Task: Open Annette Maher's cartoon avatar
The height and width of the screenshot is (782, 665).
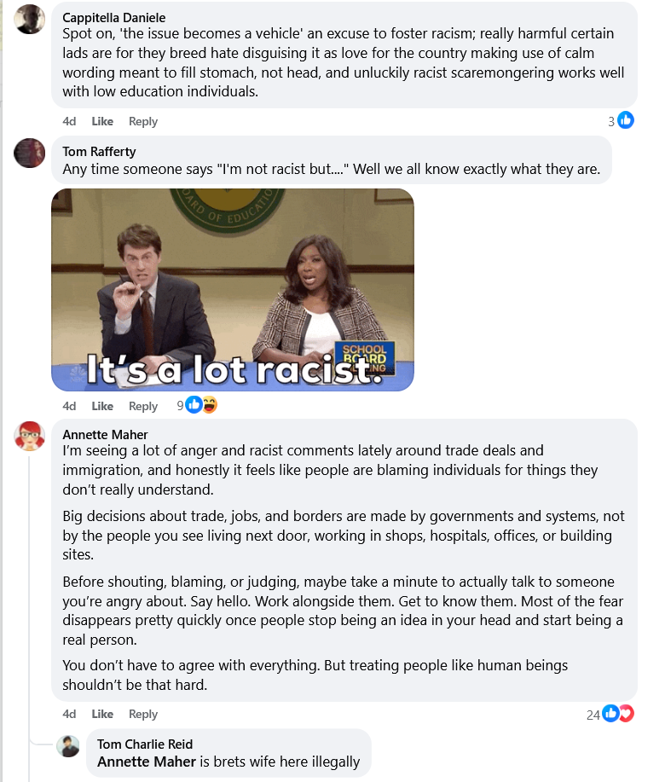Action: pyautogui.click(x=29, y=436)
